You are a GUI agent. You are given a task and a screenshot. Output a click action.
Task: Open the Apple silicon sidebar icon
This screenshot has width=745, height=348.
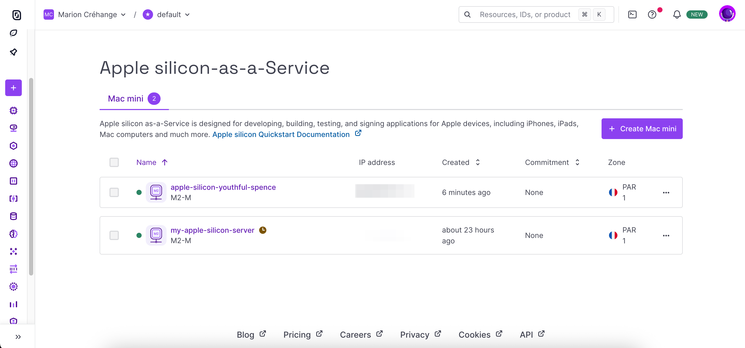tap(13, 128)
